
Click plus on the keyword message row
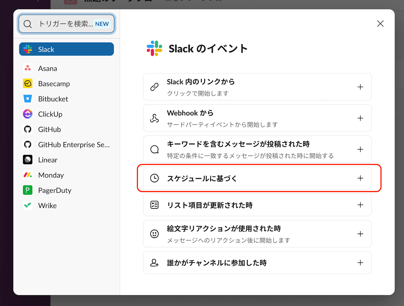(360, 149)
